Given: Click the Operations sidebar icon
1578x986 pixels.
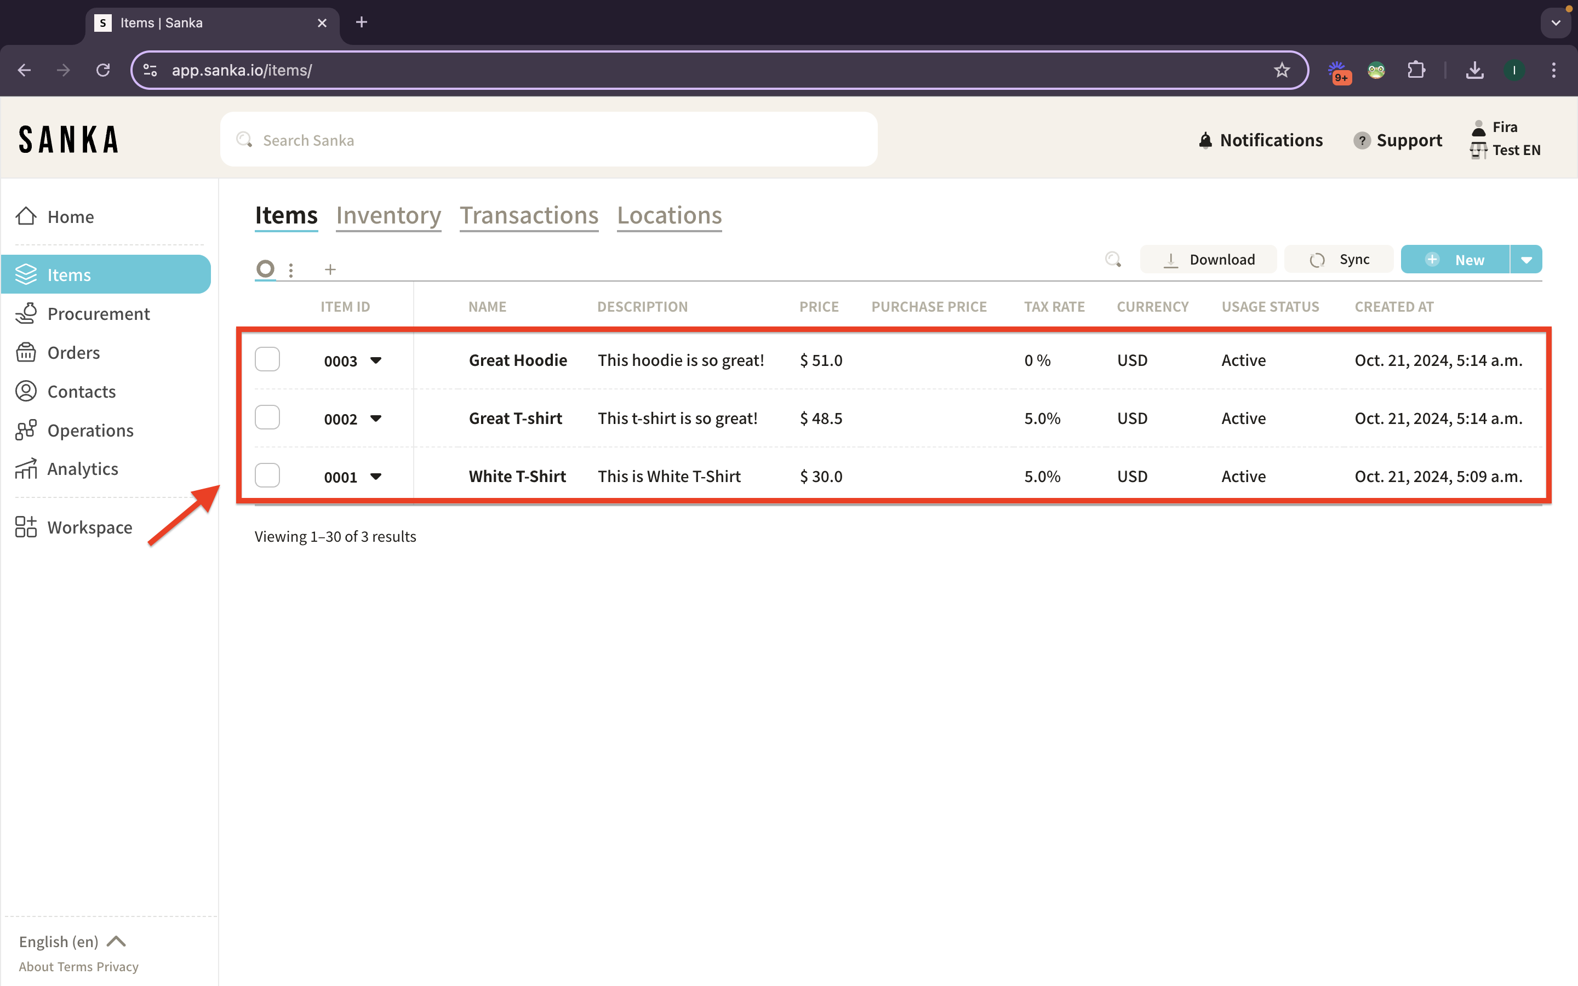Looking at the screenshot, I should point(26,430).
